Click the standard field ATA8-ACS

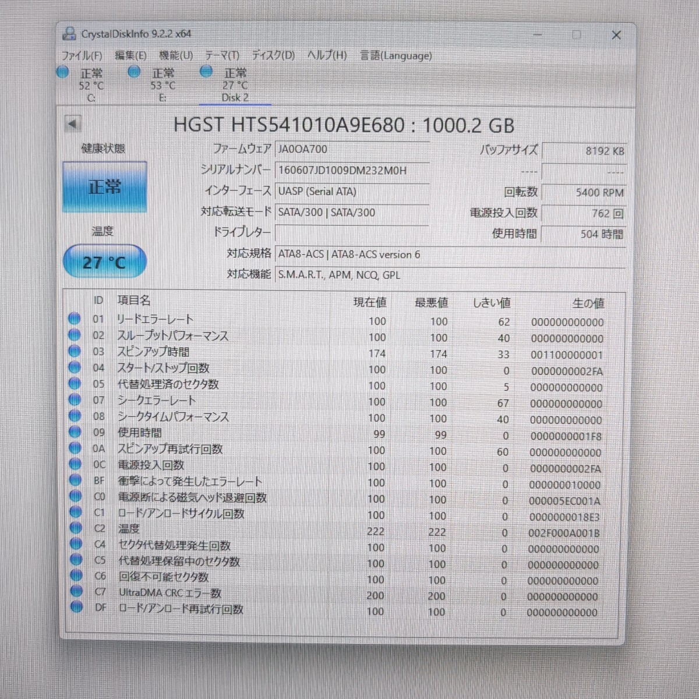point(450,255)
